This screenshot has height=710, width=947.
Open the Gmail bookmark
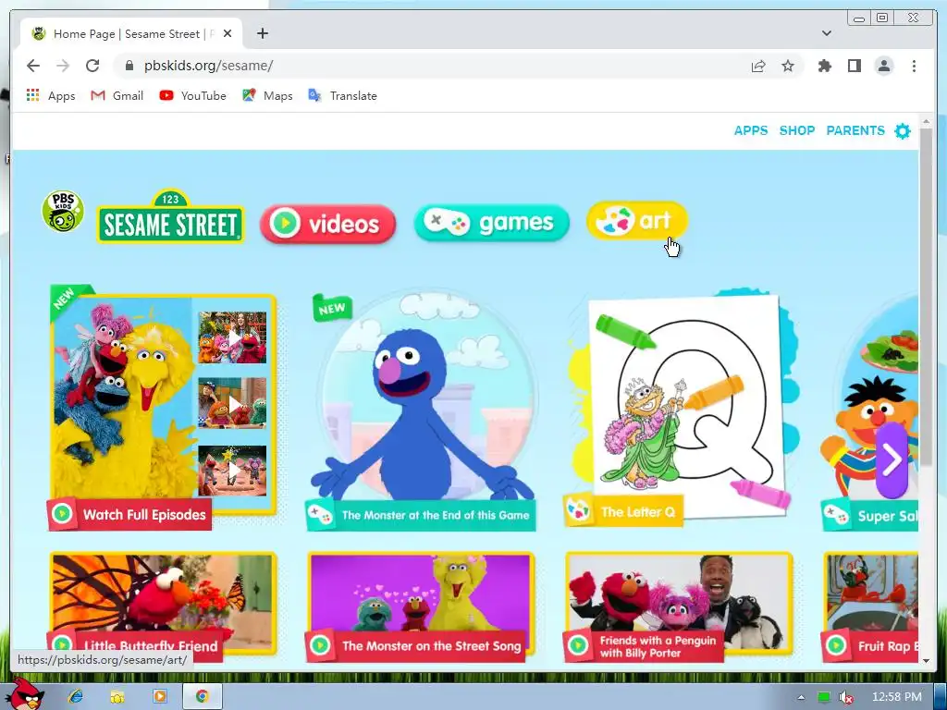117,95
